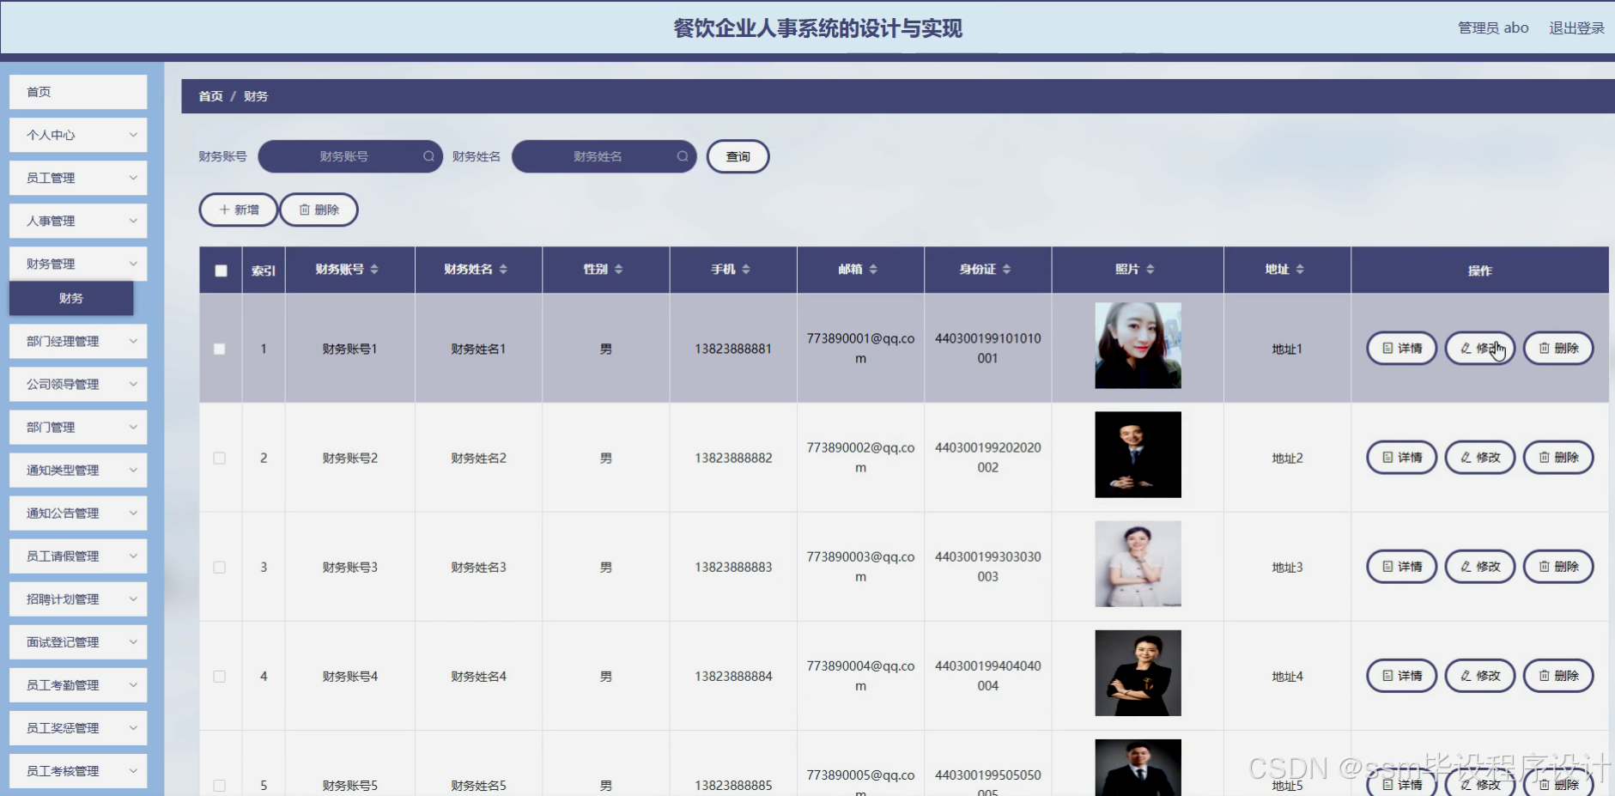The height and width of the screenshot is (796, 1615).
Task: Expand the 员工考勤管理 sidebar menu
Action: 78,684
